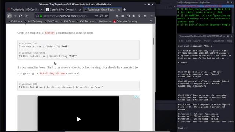Image resolution: width=235 pixels, height=132 pixels.
Task: Open the Kali Linux bookmark
Action: 15,21
